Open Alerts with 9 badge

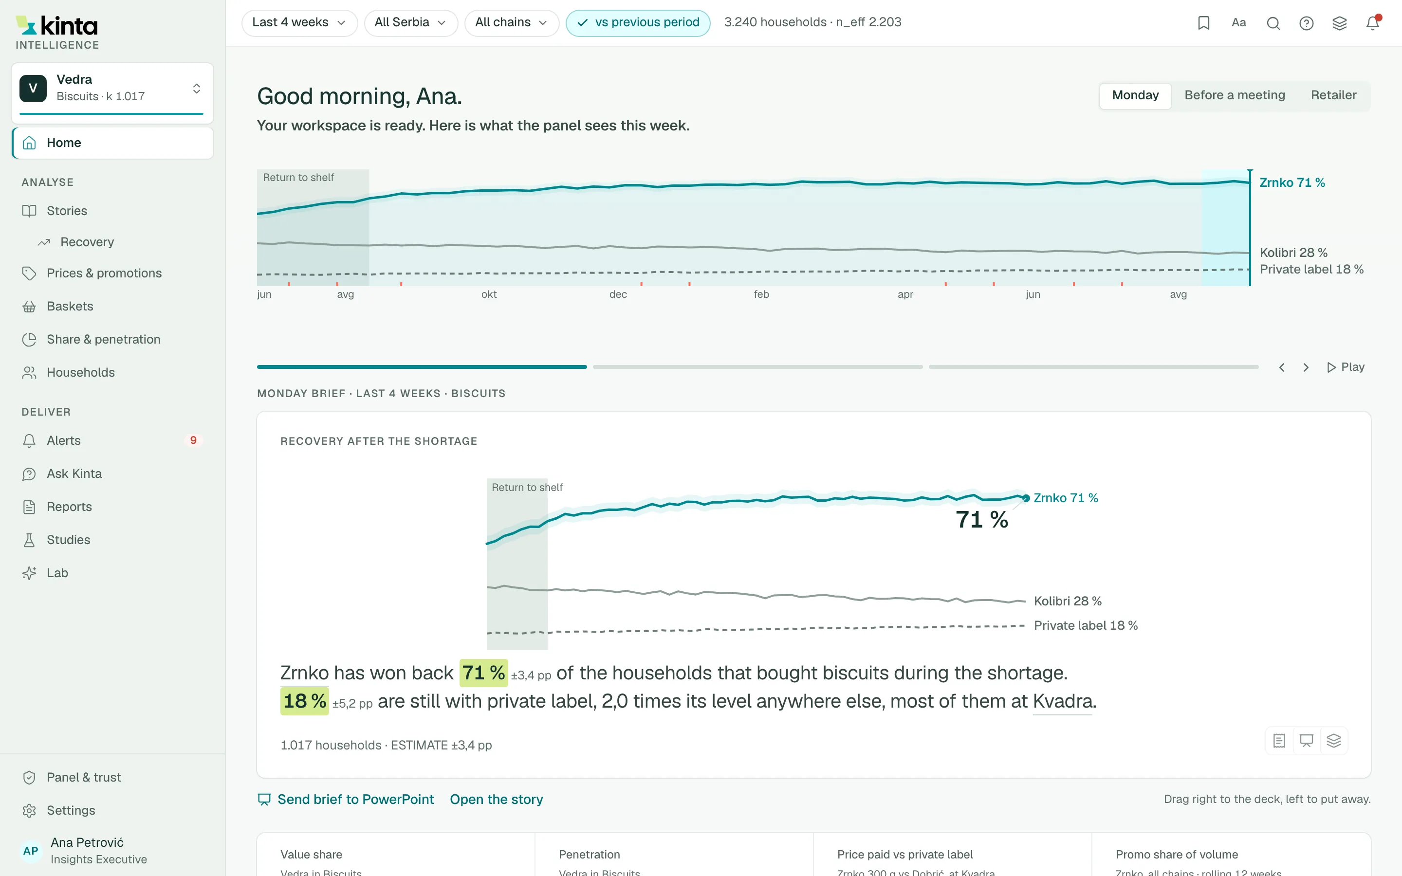(x=112, y=441)
